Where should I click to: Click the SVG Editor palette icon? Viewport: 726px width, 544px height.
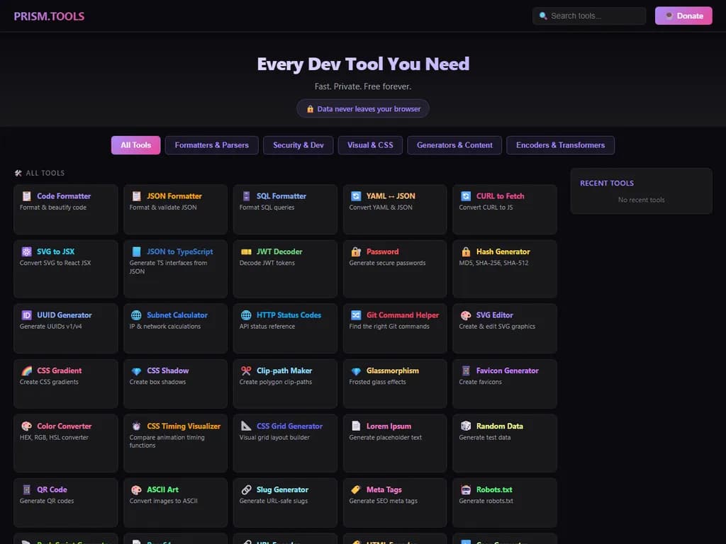coord(467,315)
